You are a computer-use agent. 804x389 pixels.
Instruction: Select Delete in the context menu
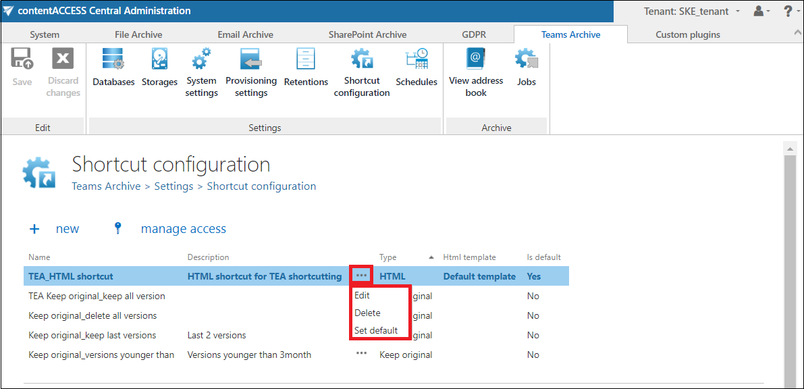tap(367, 313)
